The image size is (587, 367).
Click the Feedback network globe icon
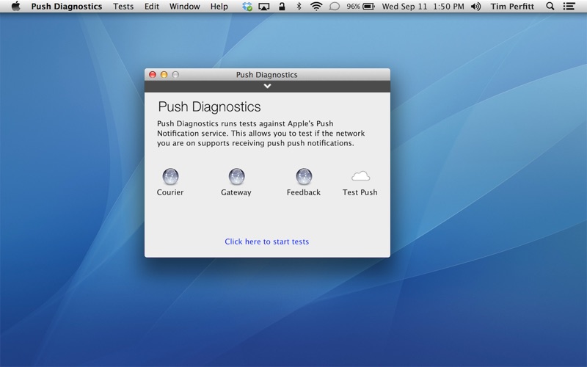[304, 177]
